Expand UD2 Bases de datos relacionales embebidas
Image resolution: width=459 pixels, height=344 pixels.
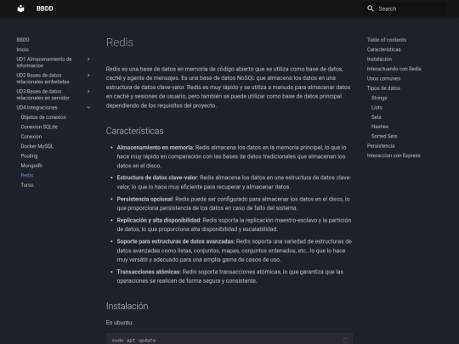[88, 76]
